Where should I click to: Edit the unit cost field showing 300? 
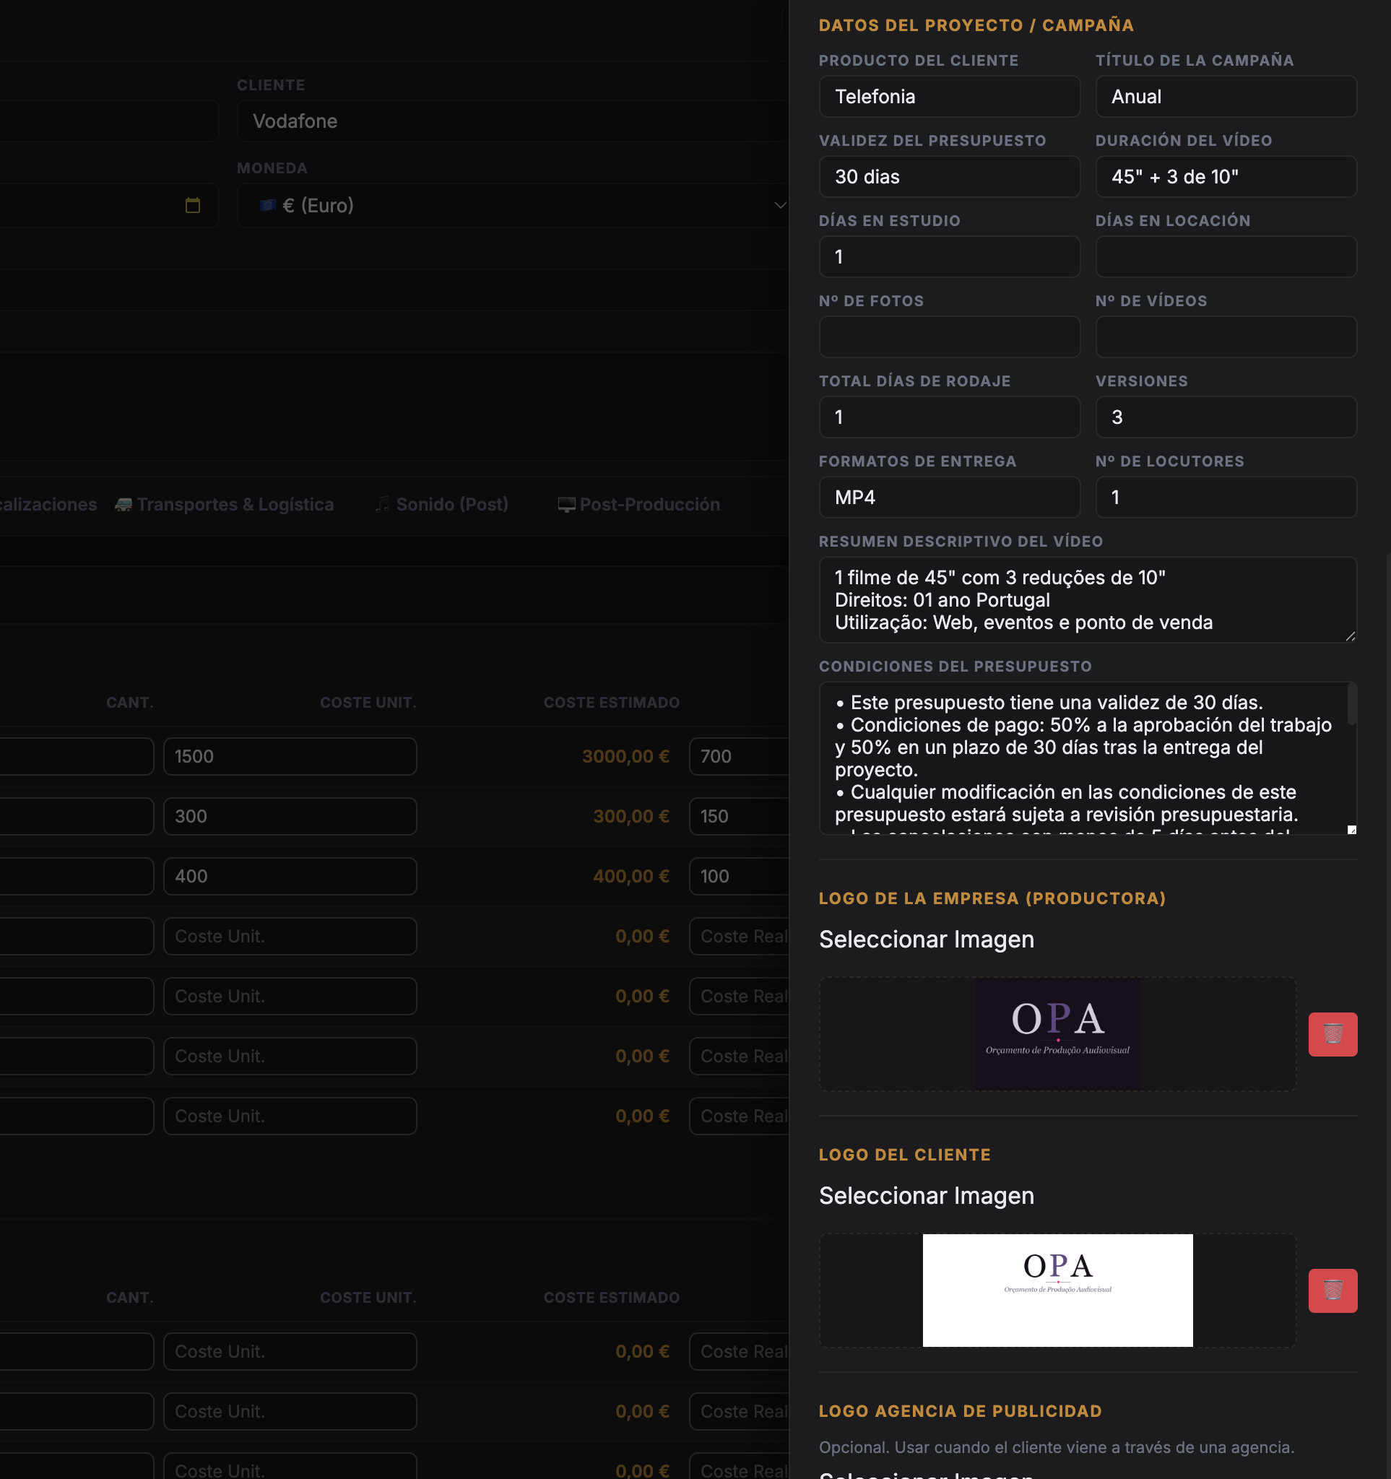290,816
